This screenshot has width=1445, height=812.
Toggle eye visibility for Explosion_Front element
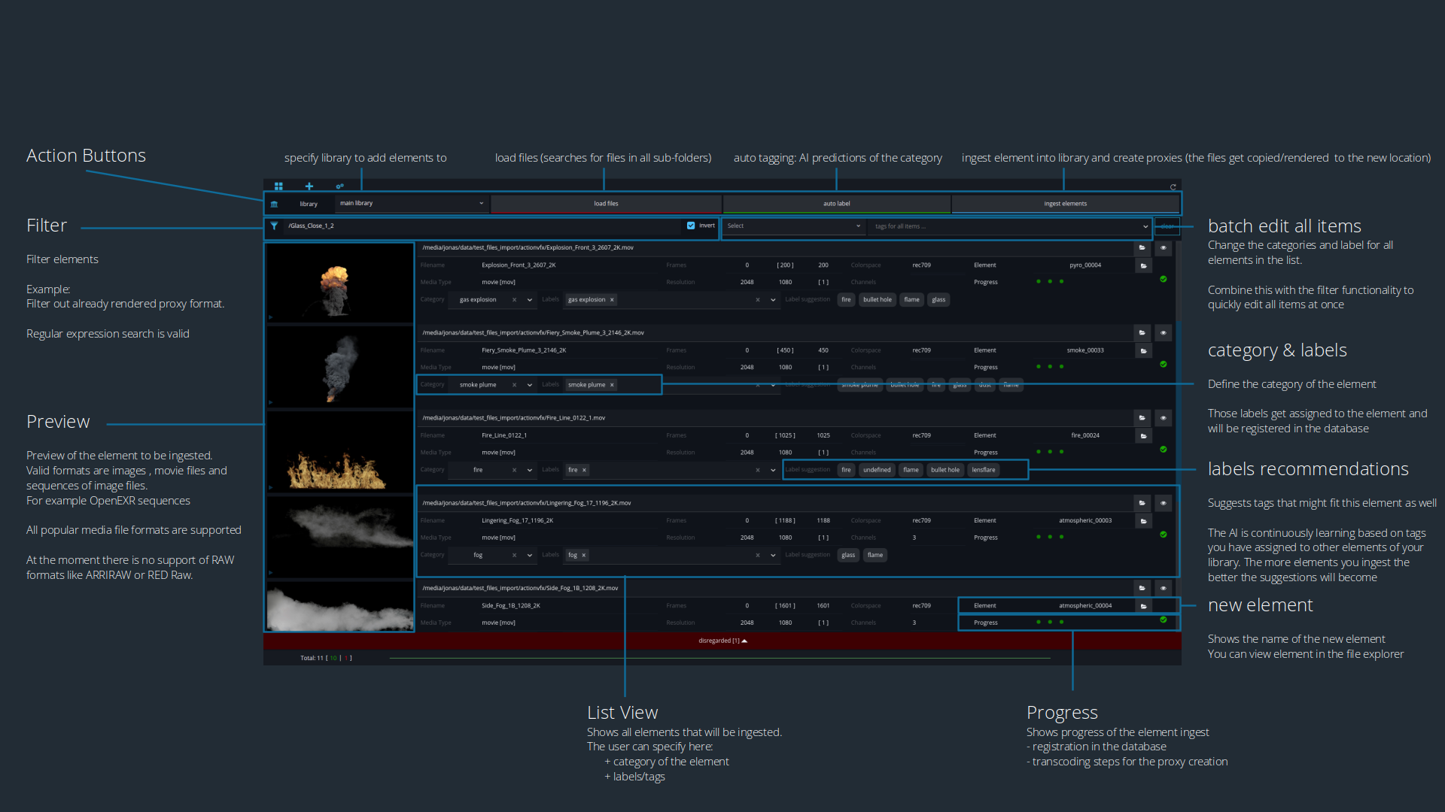pyautogui.click(x=1163, y=248)
